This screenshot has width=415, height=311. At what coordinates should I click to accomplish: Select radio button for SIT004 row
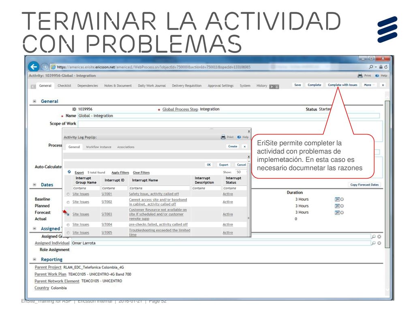click(68, 225)
